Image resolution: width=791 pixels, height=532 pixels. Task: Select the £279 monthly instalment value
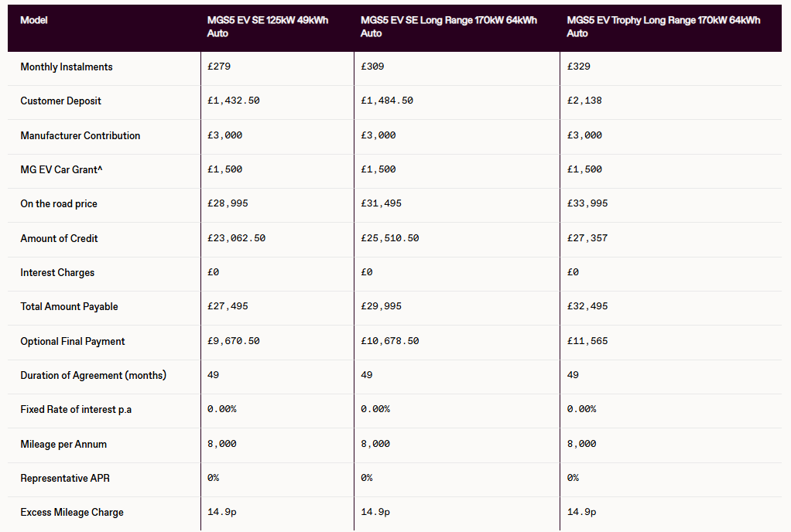[x=219, y=67]
